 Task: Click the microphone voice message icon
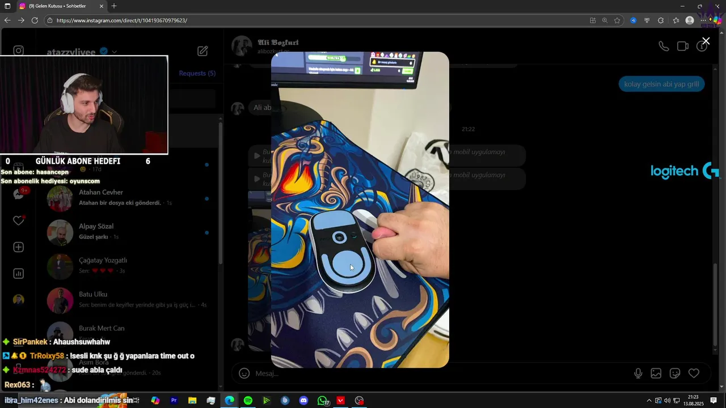(x=638, y=373)
